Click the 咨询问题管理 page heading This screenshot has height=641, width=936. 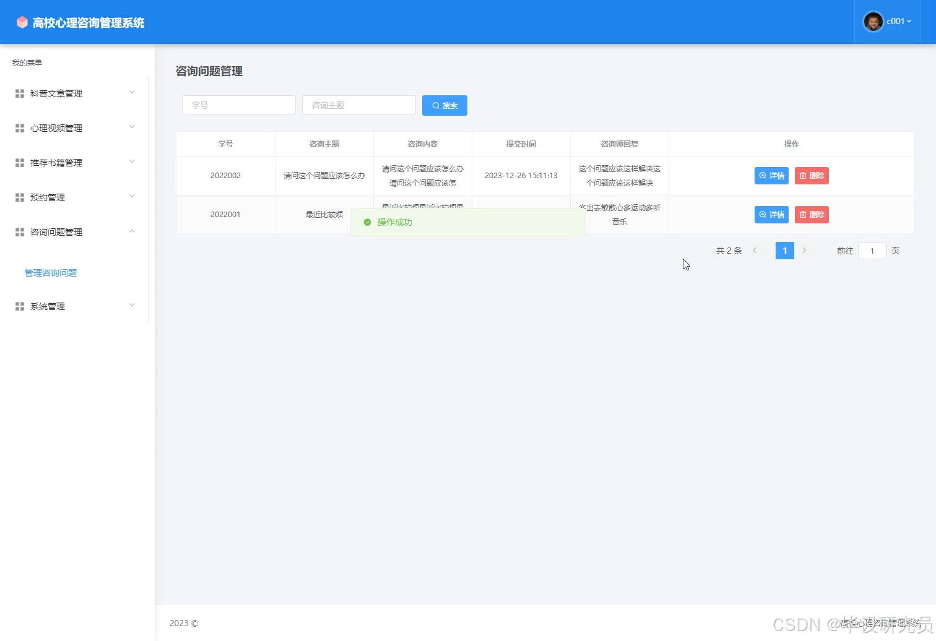pyautogui.click(x=209, y=71)
